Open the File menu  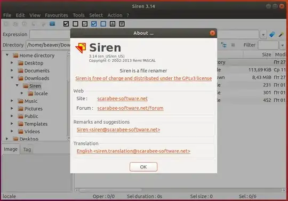7,15
